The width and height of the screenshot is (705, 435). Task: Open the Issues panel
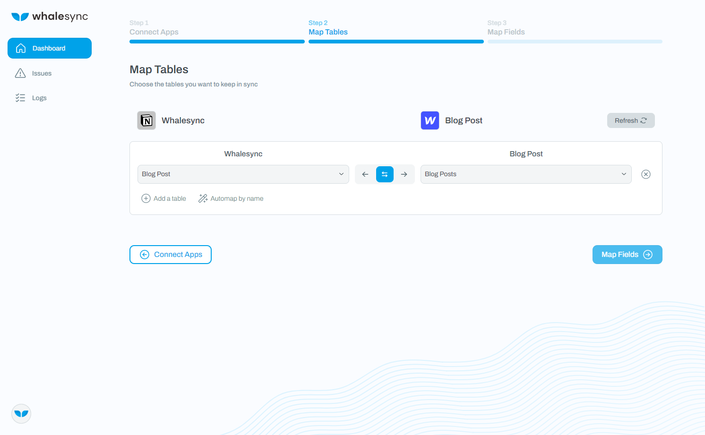coord(42,73)
